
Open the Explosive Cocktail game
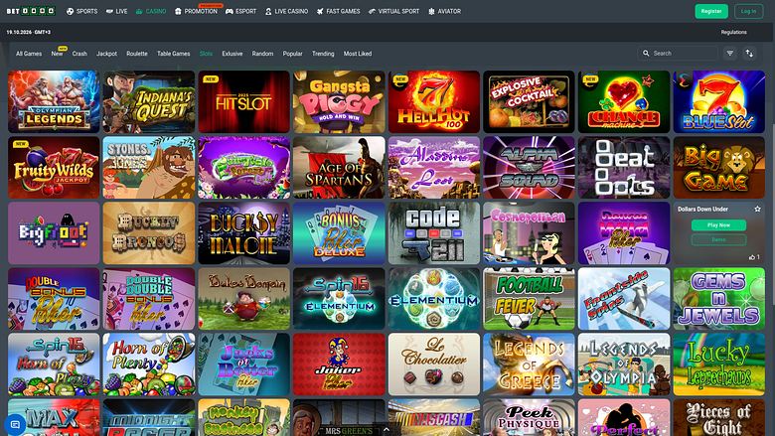pyautogui.click(x=529, y=101)
